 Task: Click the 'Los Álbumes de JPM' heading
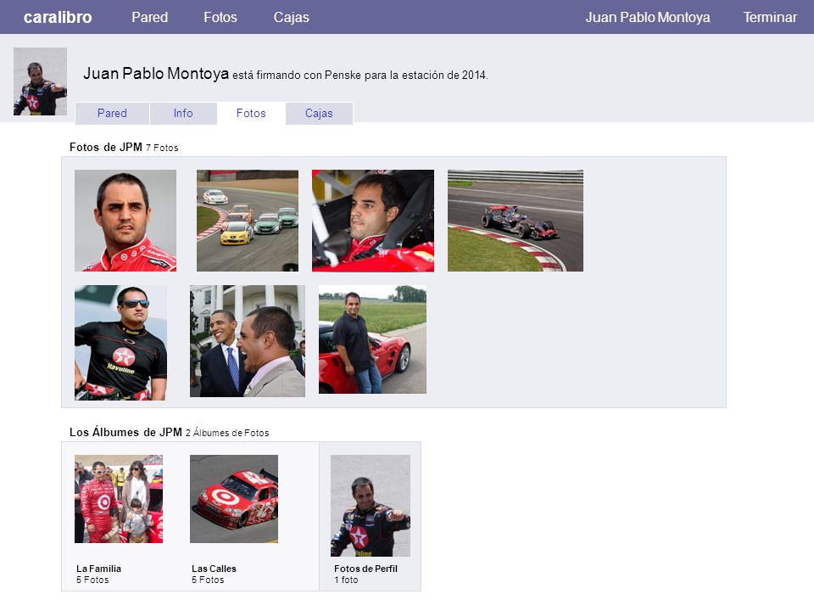[125, 432]
